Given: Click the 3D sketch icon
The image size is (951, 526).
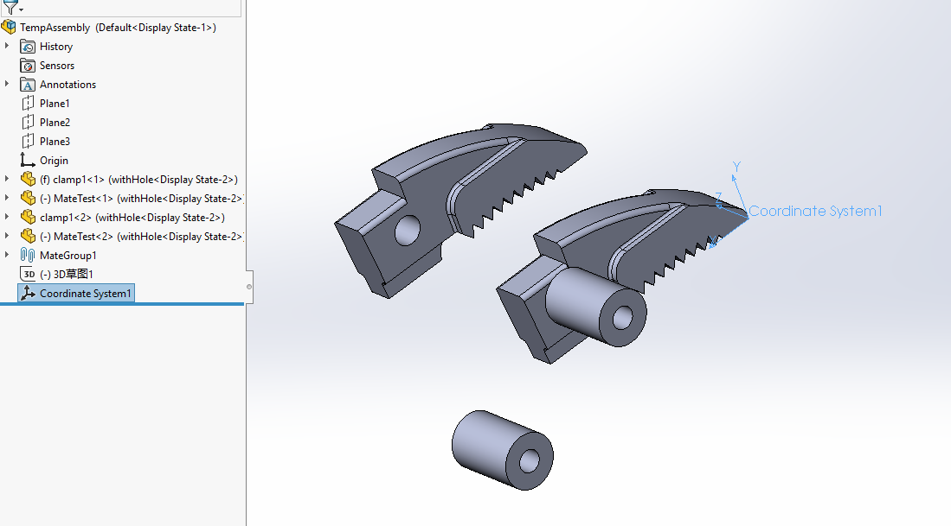Looking at the screenshot, I should (28, 274).
